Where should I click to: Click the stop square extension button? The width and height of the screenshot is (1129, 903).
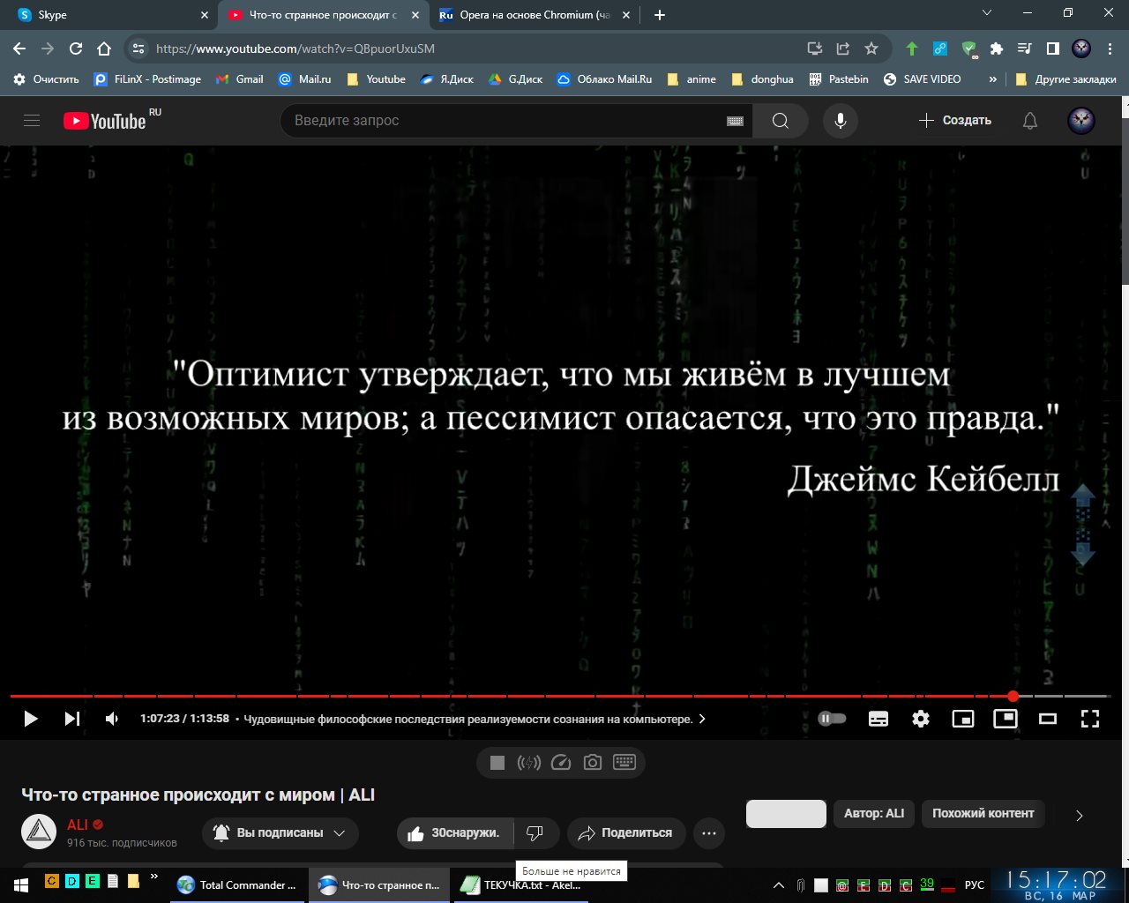497,763
